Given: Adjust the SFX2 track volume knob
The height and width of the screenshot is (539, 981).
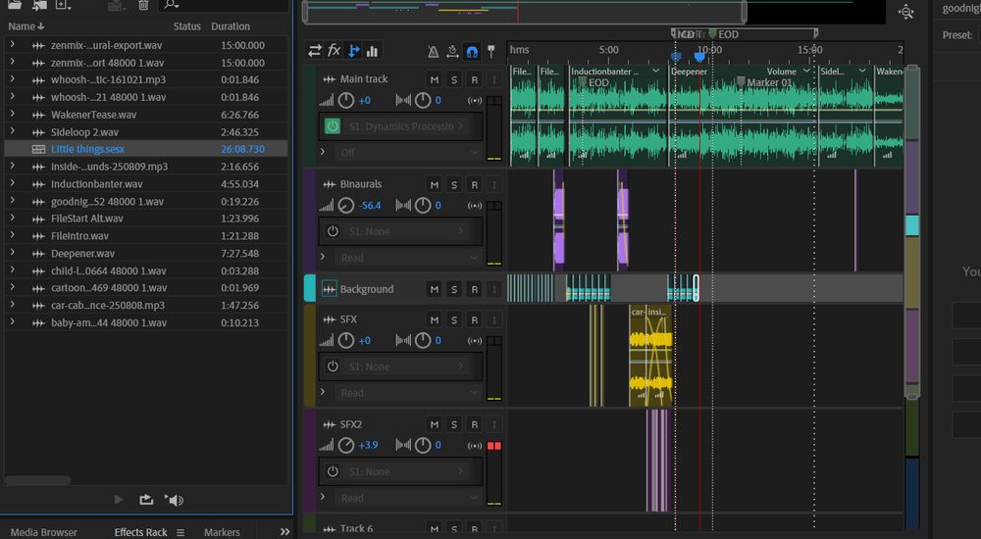Looking at the screenshot, I should click(345, 446).
